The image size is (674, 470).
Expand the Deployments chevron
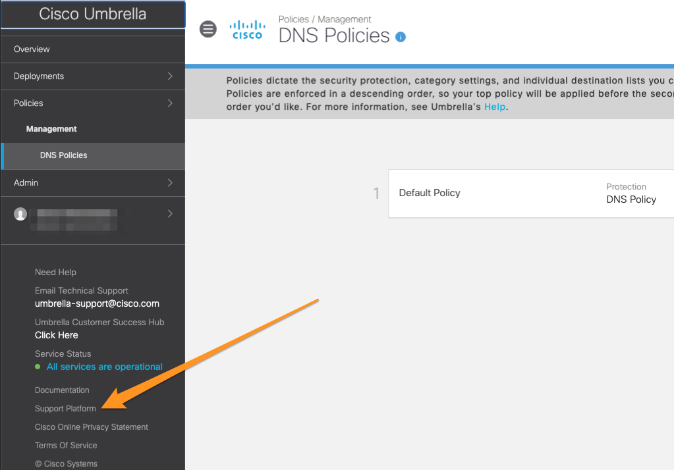pos(170,76)
